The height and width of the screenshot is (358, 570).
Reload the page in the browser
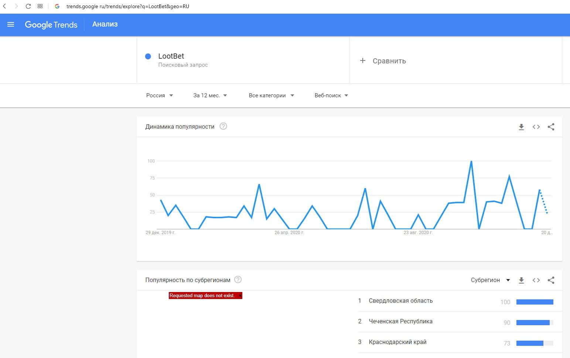click(x=28, y=6)
